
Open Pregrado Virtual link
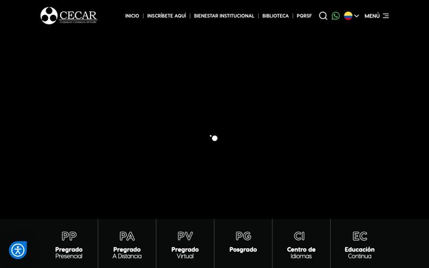[185, 253]
